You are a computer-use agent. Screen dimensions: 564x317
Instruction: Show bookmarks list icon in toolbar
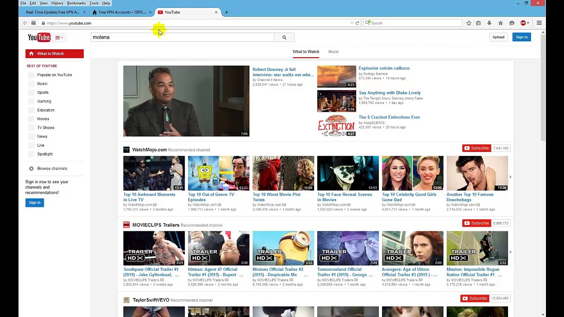(x=478, y=23)
